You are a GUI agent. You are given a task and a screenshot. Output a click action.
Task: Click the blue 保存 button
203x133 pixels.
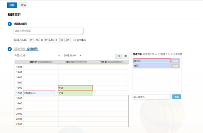pyautogui.click(x=12, y=5)
